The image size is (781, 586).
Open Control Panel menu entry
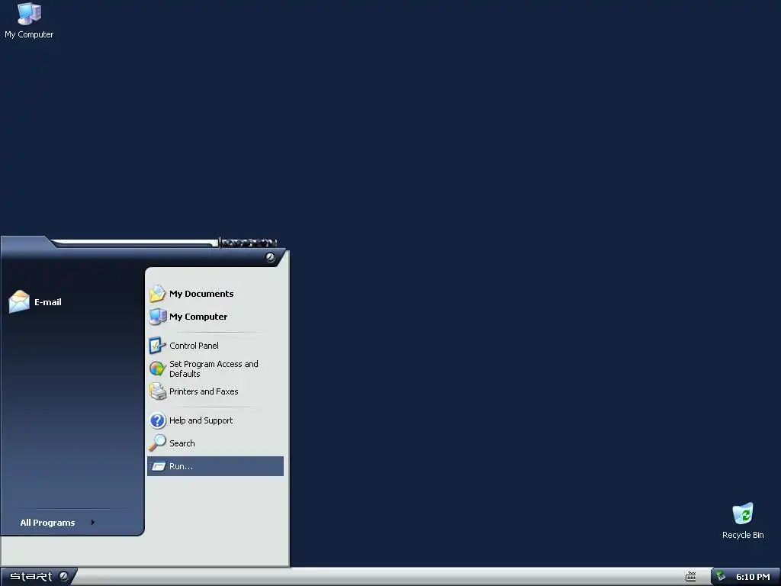(215, 346)
